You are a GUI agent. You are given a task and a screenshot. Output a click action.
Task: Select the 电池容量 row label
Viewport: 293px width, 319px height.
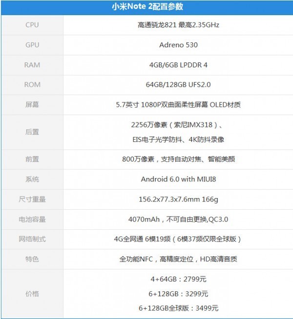pyautogui.click(x=32, y=219)
